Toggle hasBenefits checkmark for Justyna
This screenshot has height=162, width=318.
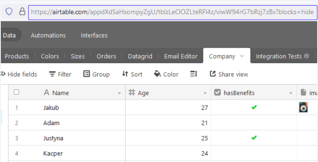coord(254,138)
